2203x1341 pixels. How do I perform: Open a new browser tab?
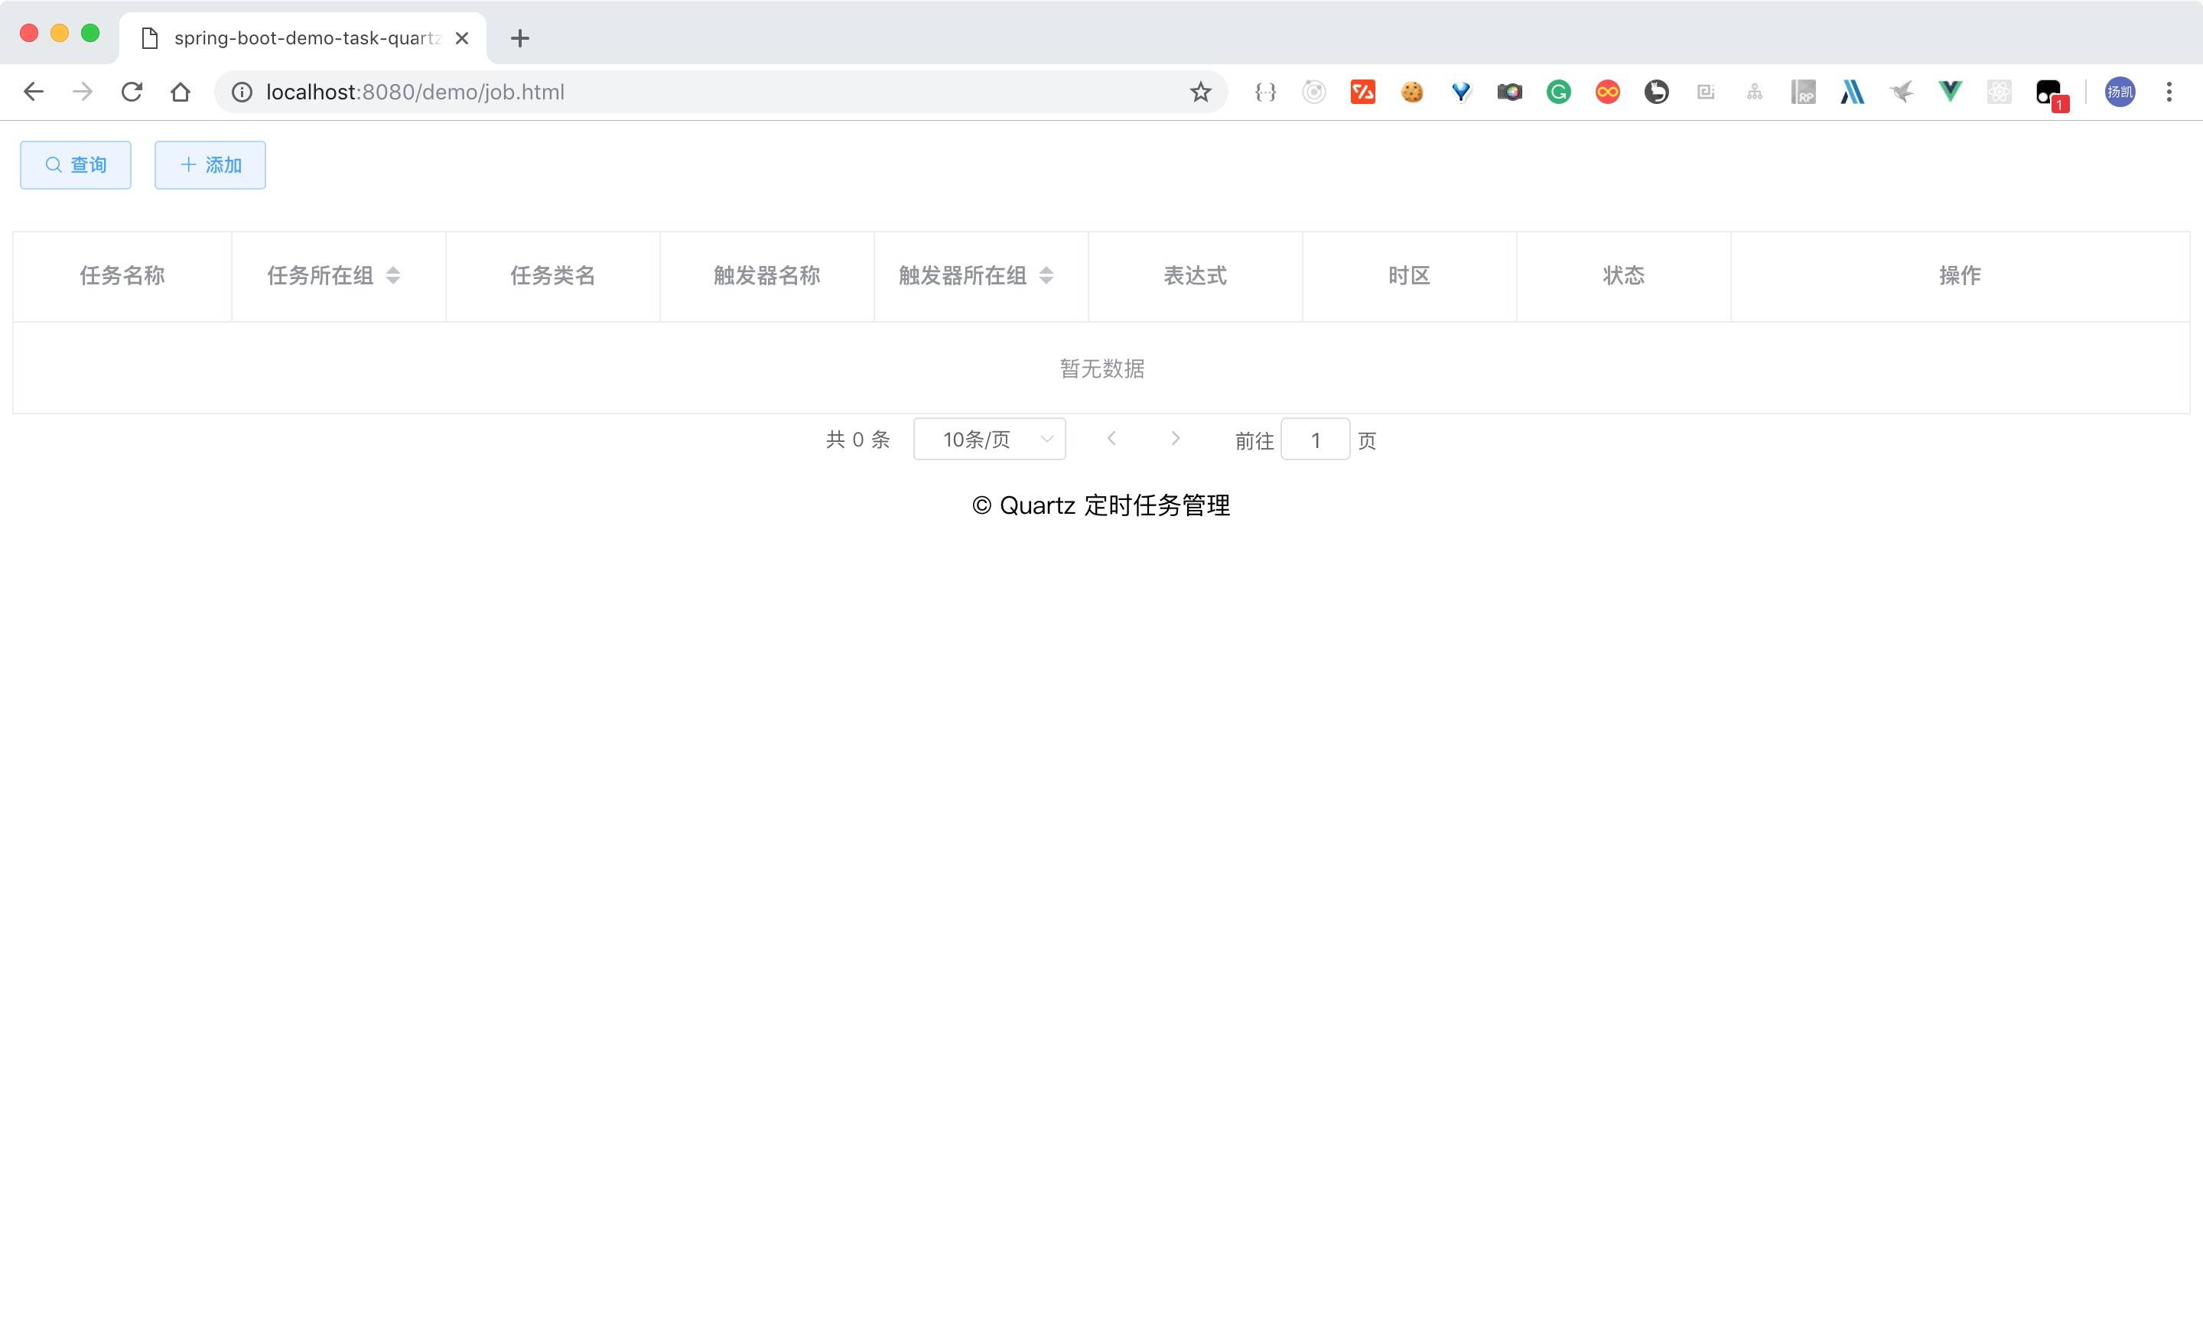(519, 38)
